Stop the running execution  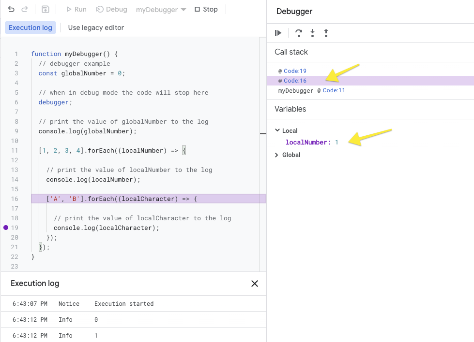(x=206, y=9)
